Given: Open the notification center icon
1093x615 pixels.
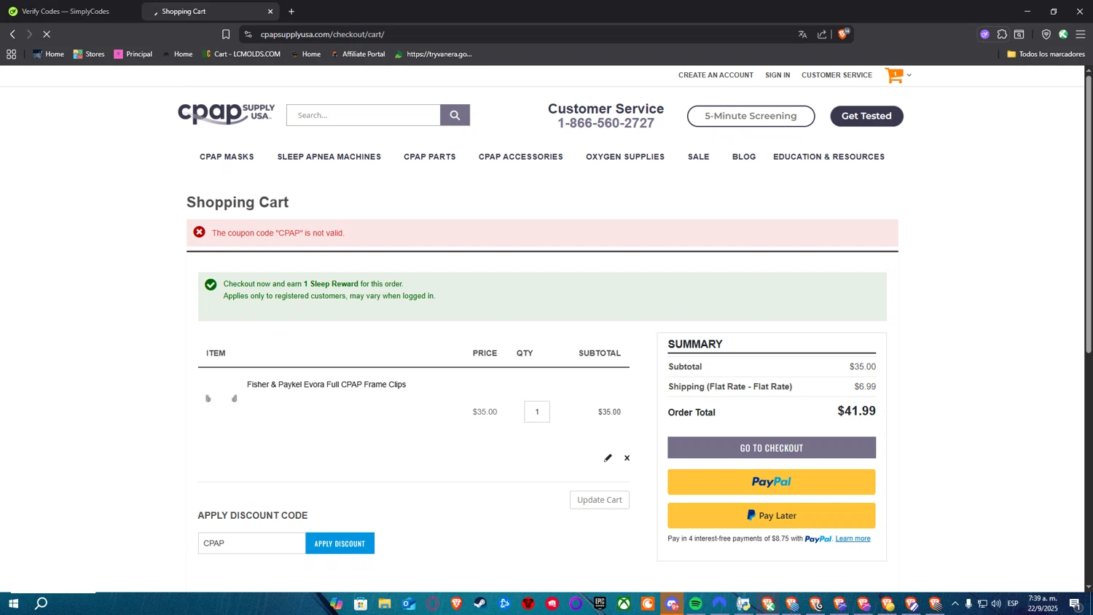Looking at the screenshot, I should pos(1075,603).
